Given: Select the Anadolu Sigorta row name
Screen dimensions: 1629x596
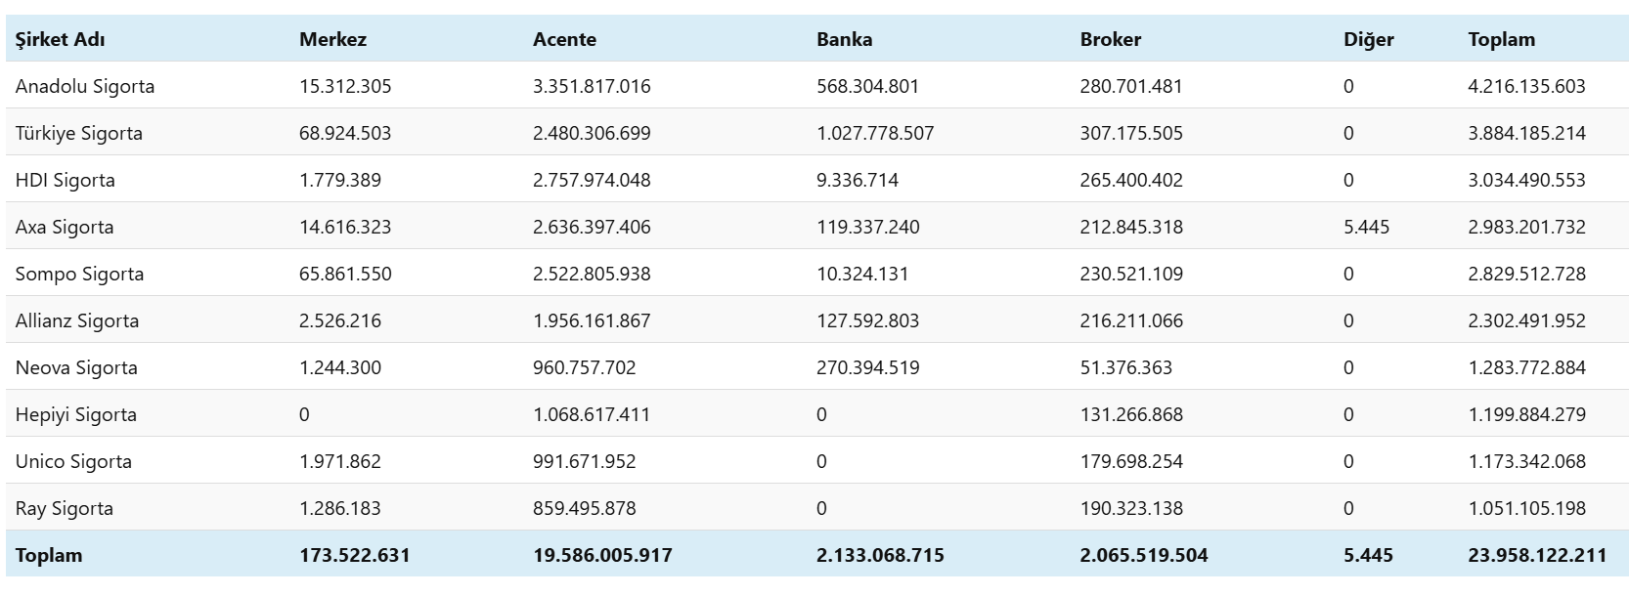Looking at the screenshot, I should pos(85,86).
